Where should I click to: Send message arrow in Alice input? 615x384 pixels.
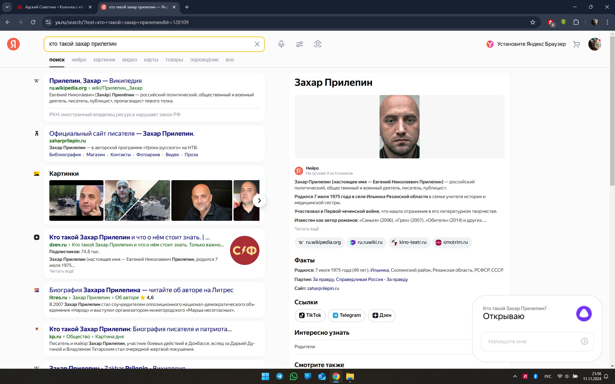(x=585, y=341)
